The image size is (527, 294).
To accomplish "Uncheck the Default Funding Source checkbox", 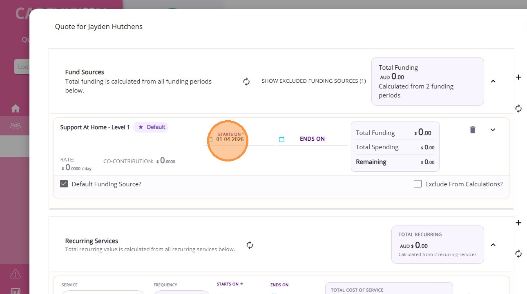I will [x=64, y=184].
